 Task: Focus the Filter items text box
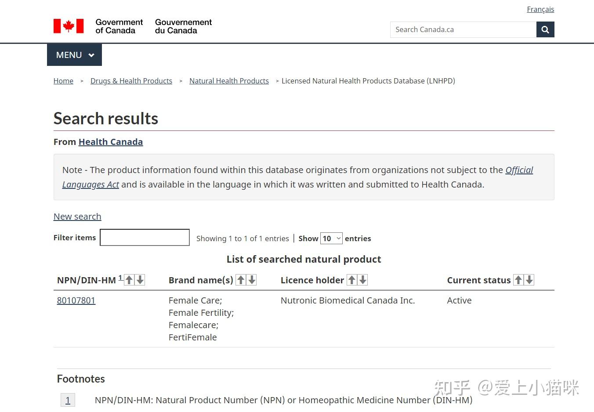tap(145, 238)
